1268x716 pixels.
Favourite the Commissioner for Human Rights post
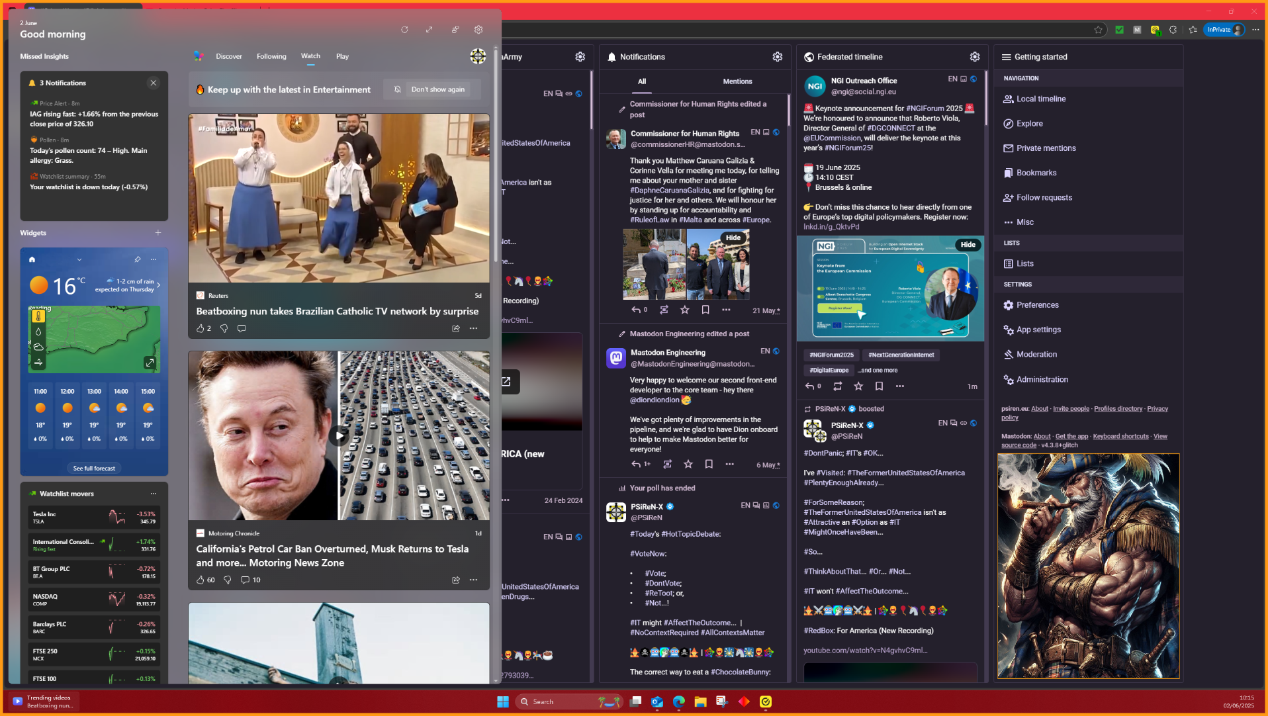(x=685, y=310)
